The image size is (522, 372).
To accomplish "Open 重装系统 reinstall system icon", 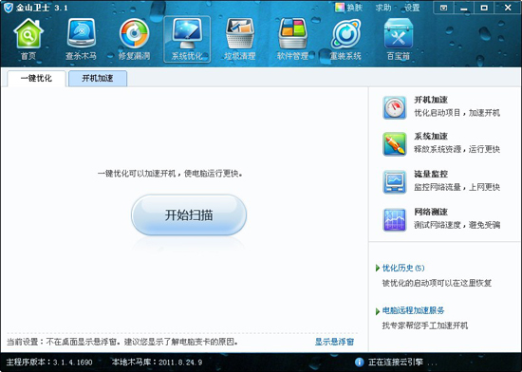I will [x=345, y=33].
